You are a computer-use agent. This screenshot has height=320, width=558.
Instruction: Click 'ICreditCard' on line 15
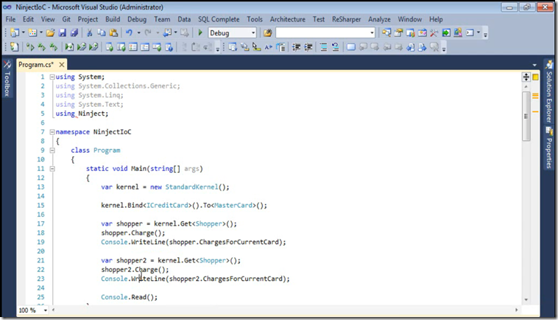[x=167, y=205]
